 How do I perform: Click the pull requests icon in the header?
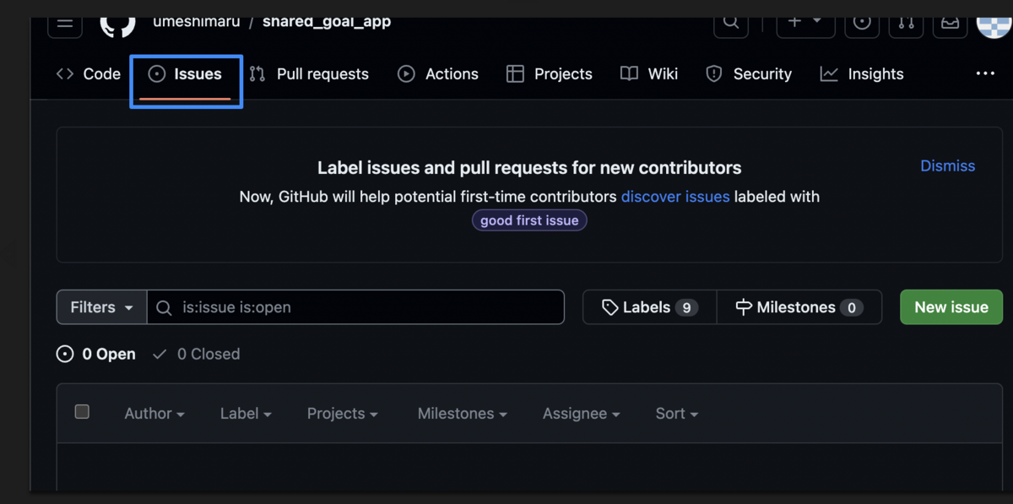tap(905, 20)
